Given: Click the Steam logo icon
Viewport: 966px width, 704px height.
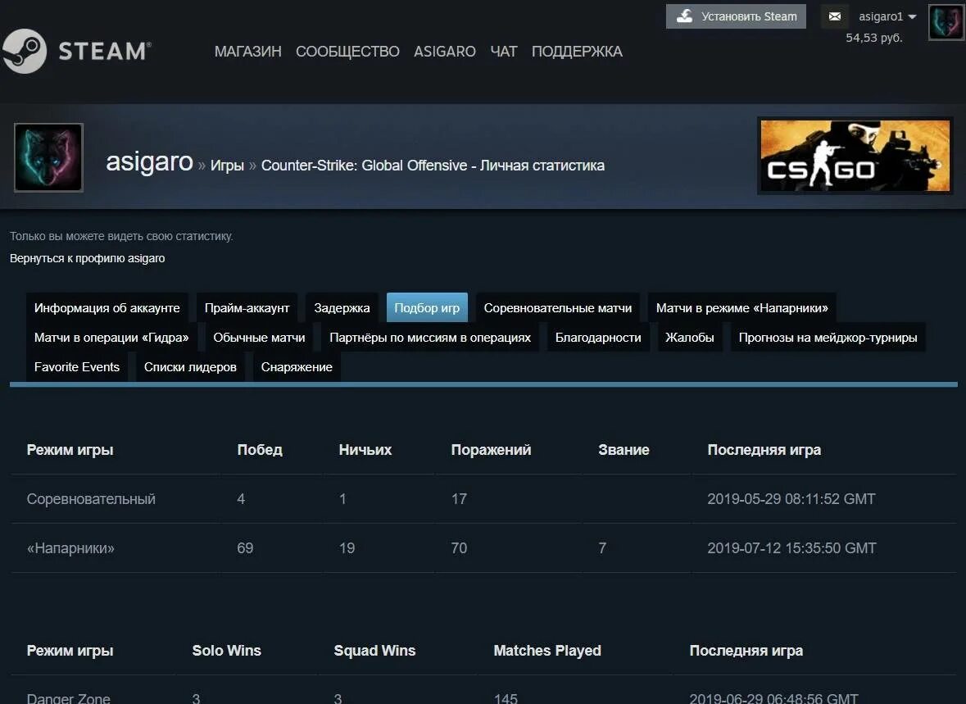Looking at the screenshot, I should (x=24, y=51).
